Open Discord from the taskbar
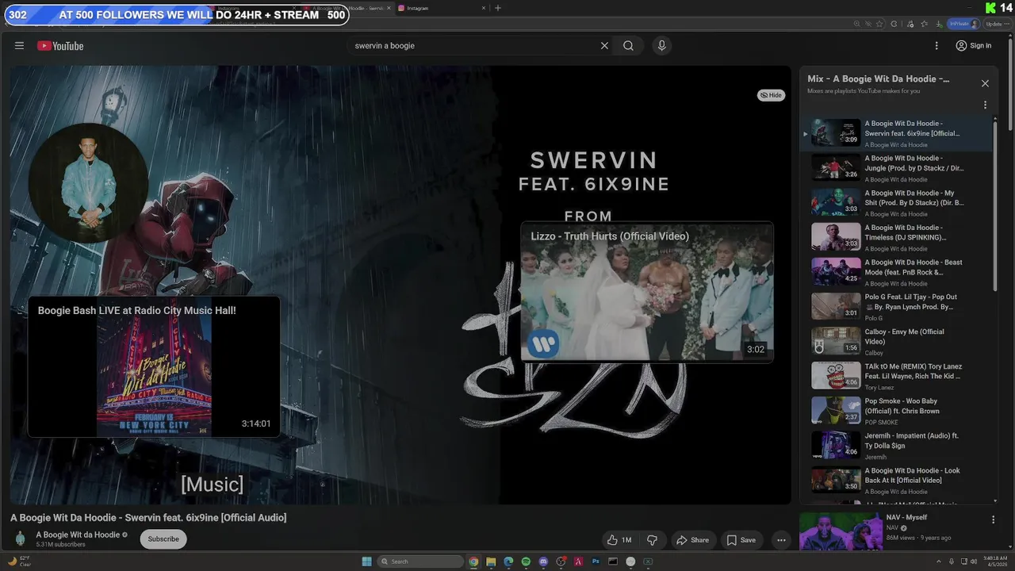The image size is (1015, 571). pos(543,561)
